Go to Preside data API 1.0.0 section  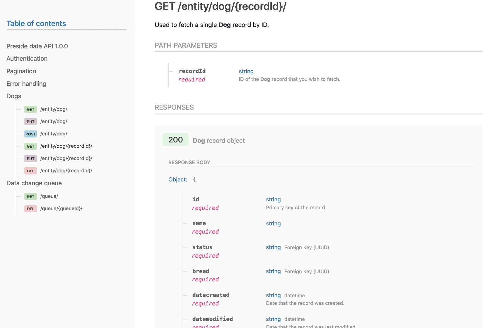point(37,46)
